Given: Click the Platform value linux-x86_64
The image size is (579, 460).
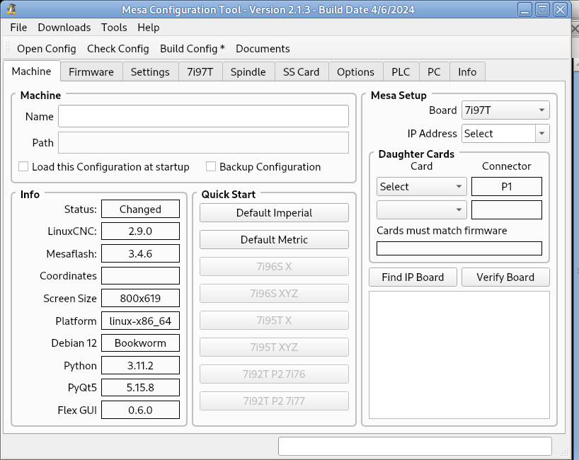Looking at the screenshot, I should (x=140, y=321).
